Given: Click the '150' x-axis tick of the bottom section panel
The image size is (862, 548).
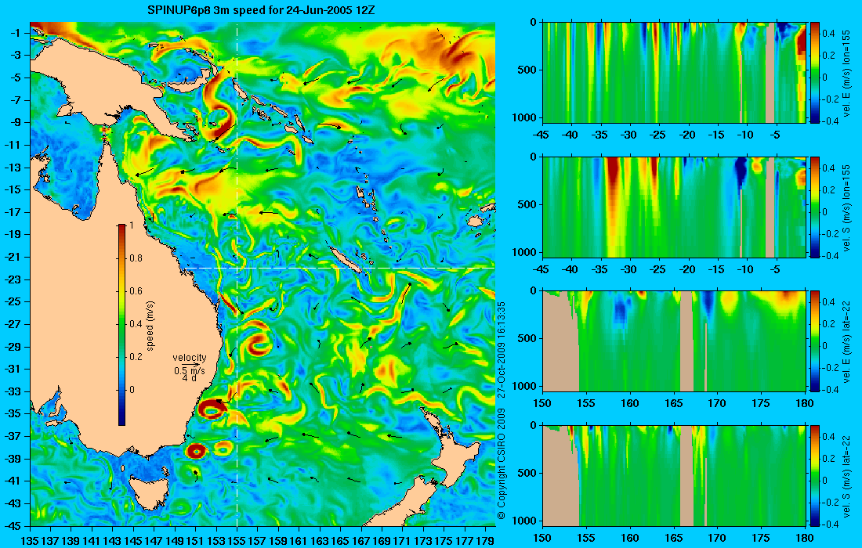Looking at the screenshot, I should [542, 538].
